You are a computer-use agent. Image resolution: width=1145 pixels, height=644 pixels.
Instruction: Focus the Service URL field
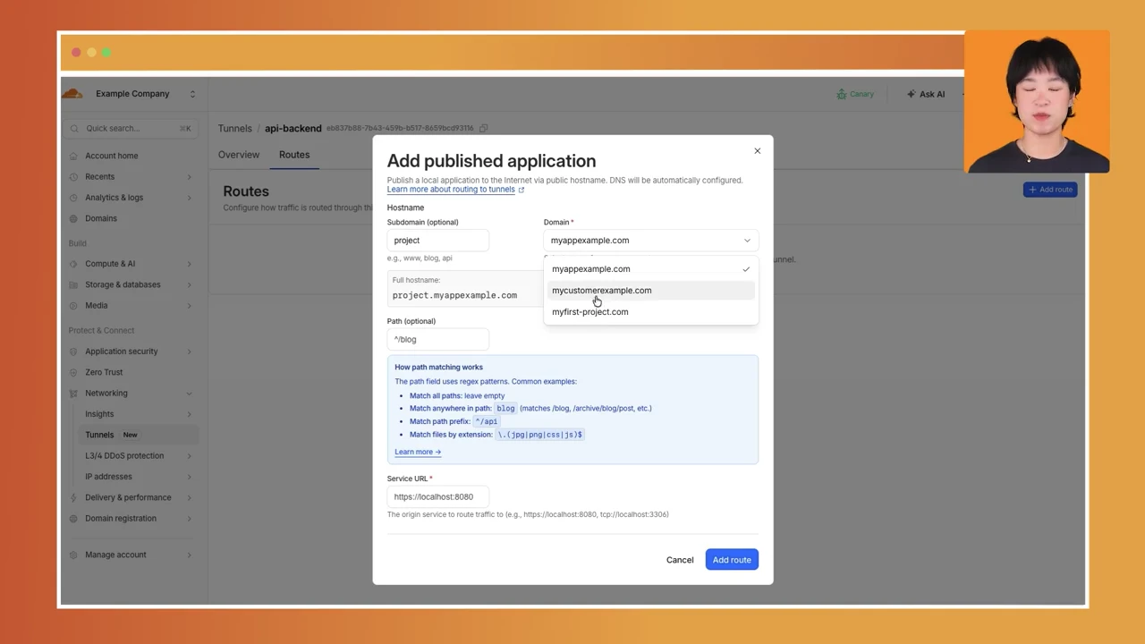pyautogui.click(x=437, y=497)
